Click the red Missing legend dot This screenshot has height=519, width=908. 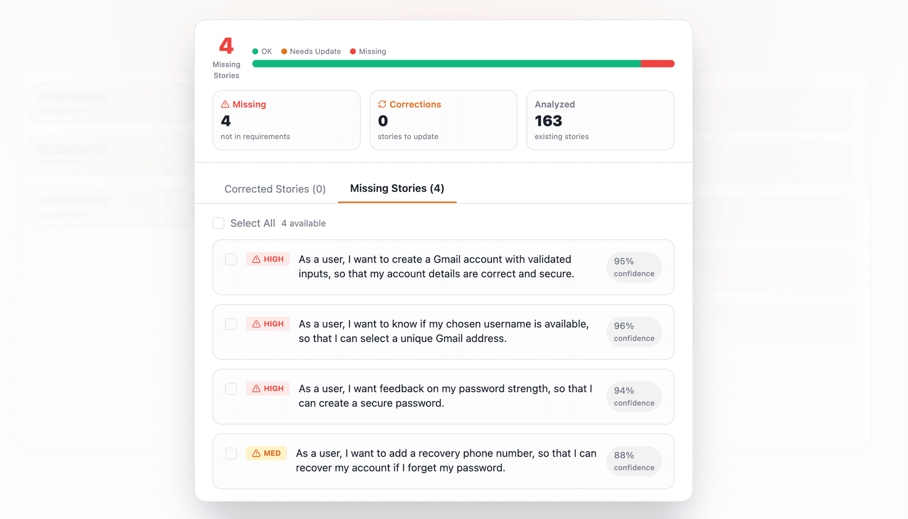pos(352,51)
